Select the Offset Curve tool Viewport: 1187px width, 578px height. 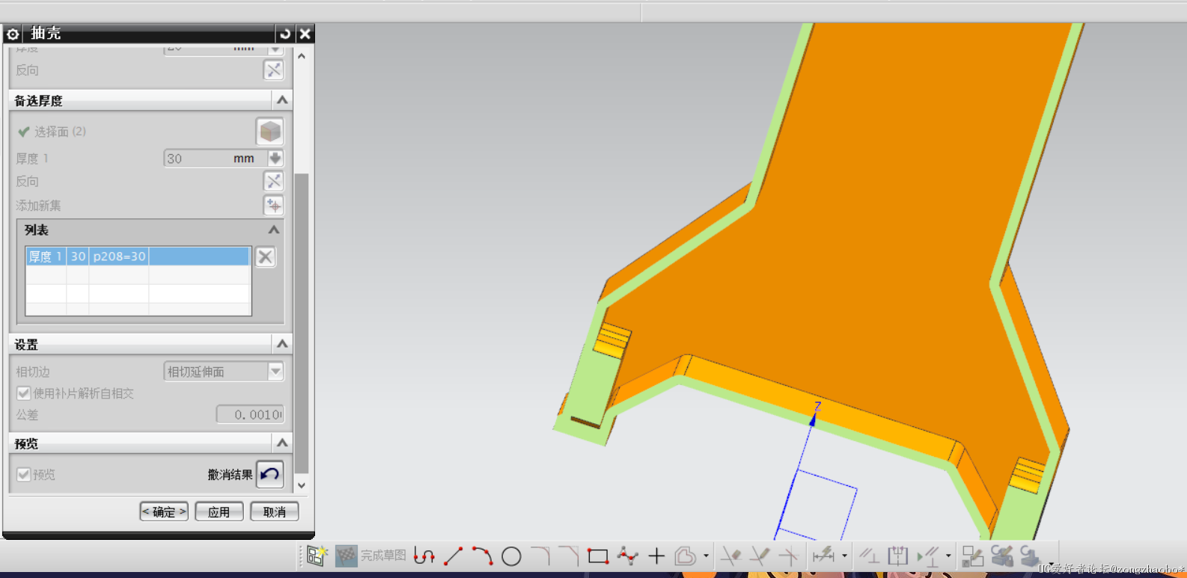coord(686,556)
